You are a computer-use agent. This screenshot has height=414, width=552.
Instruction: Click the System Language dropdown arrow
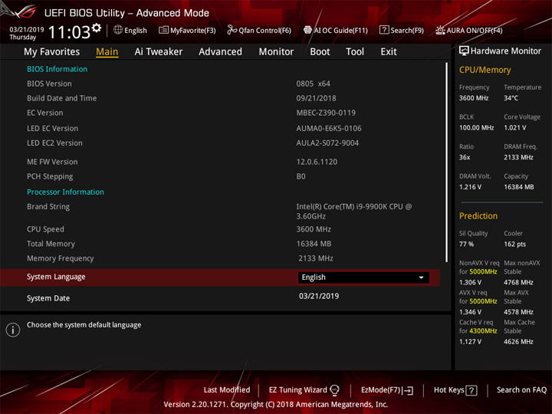(x=421, y=278)
